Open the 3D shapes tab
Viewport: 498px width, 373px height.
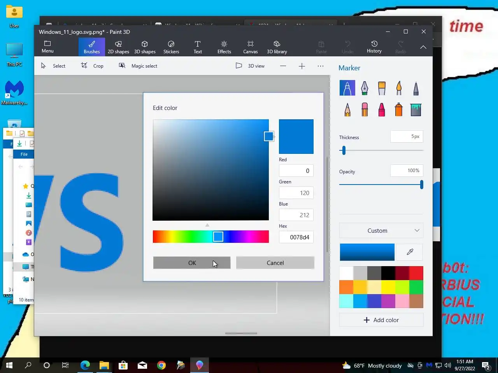(145, 47)
